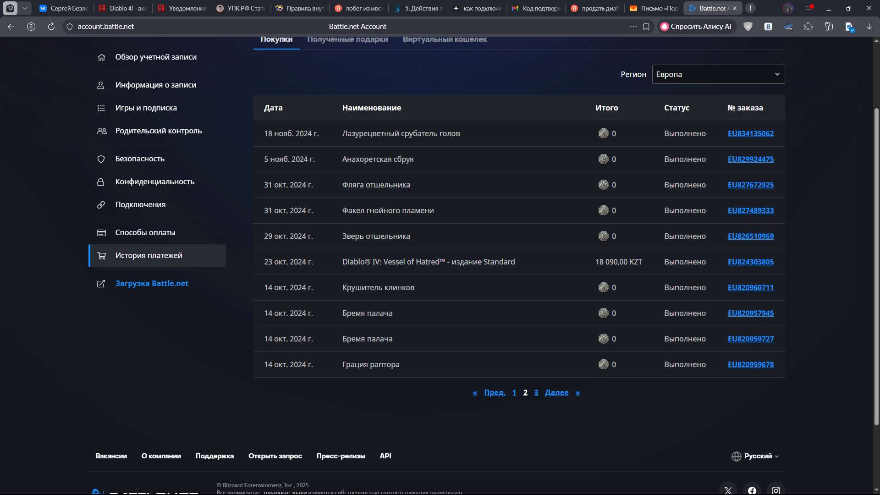Click the bookmark icon in the address bar
Image resolution: width=880 pixels, height=495 pixels.
tap(646, 27)
